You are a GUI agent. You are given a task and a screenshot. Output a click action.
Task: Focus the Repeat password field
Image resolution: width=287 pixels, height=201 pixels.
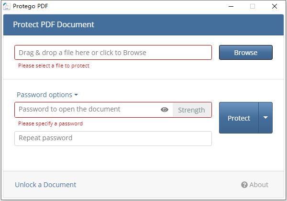[113, 138]
